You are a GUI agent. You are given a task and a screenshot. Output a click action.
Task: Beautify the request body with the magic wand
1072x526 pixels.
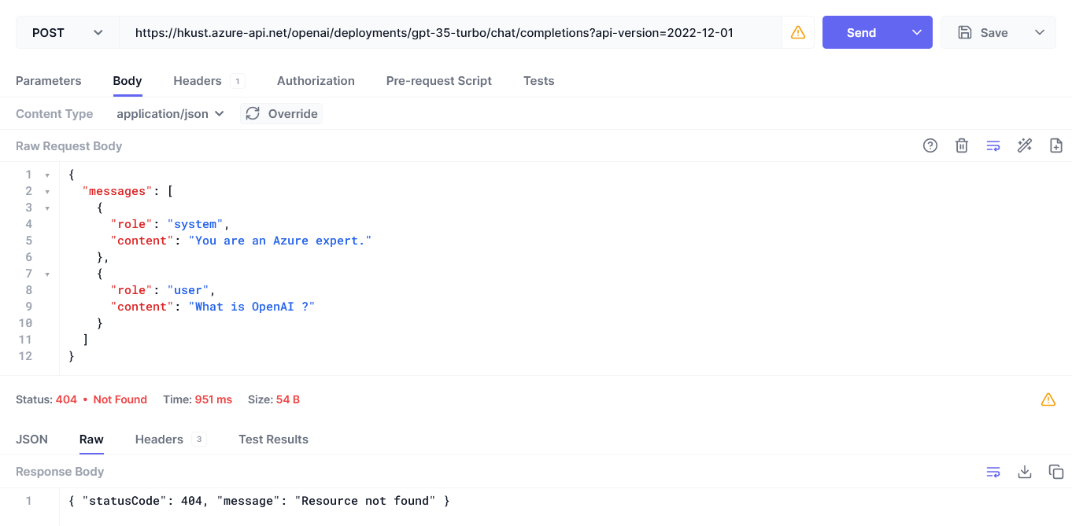coord(1024,145)
